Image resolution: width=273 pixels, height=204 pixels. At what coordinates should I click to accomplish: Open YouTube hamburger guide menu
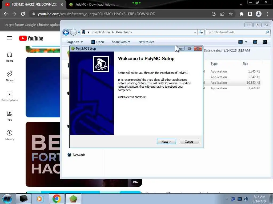pyautogui.click(x=10, y=38)
